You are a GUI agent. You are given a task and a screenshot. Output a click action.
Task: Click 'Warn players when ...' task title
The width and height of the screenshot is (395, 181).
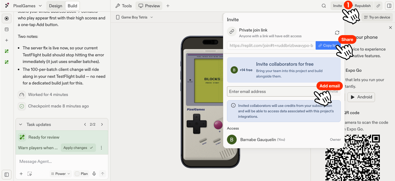pyautogui.click(x=38, y=148)
